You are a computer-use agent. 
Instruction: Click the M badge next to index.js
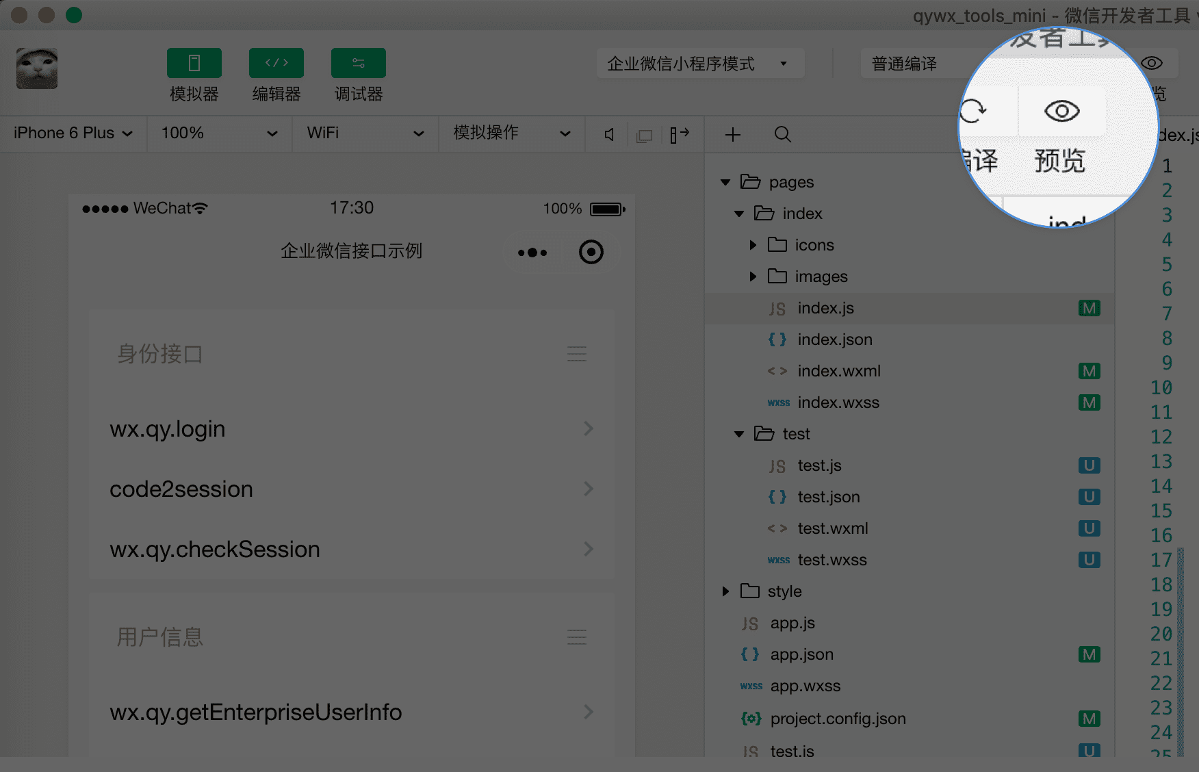pyautogui.click(x=1089, y=308)
